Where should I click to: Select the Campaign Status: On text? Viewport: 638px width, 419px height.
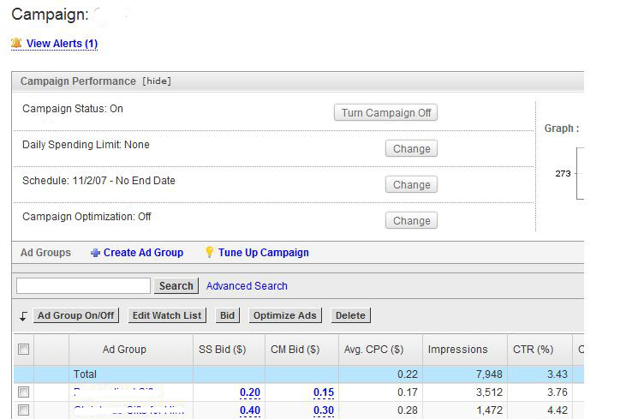(x=73, y=109)
